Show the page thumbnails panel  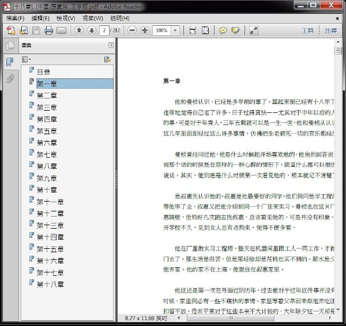click(x=10, y=46)
